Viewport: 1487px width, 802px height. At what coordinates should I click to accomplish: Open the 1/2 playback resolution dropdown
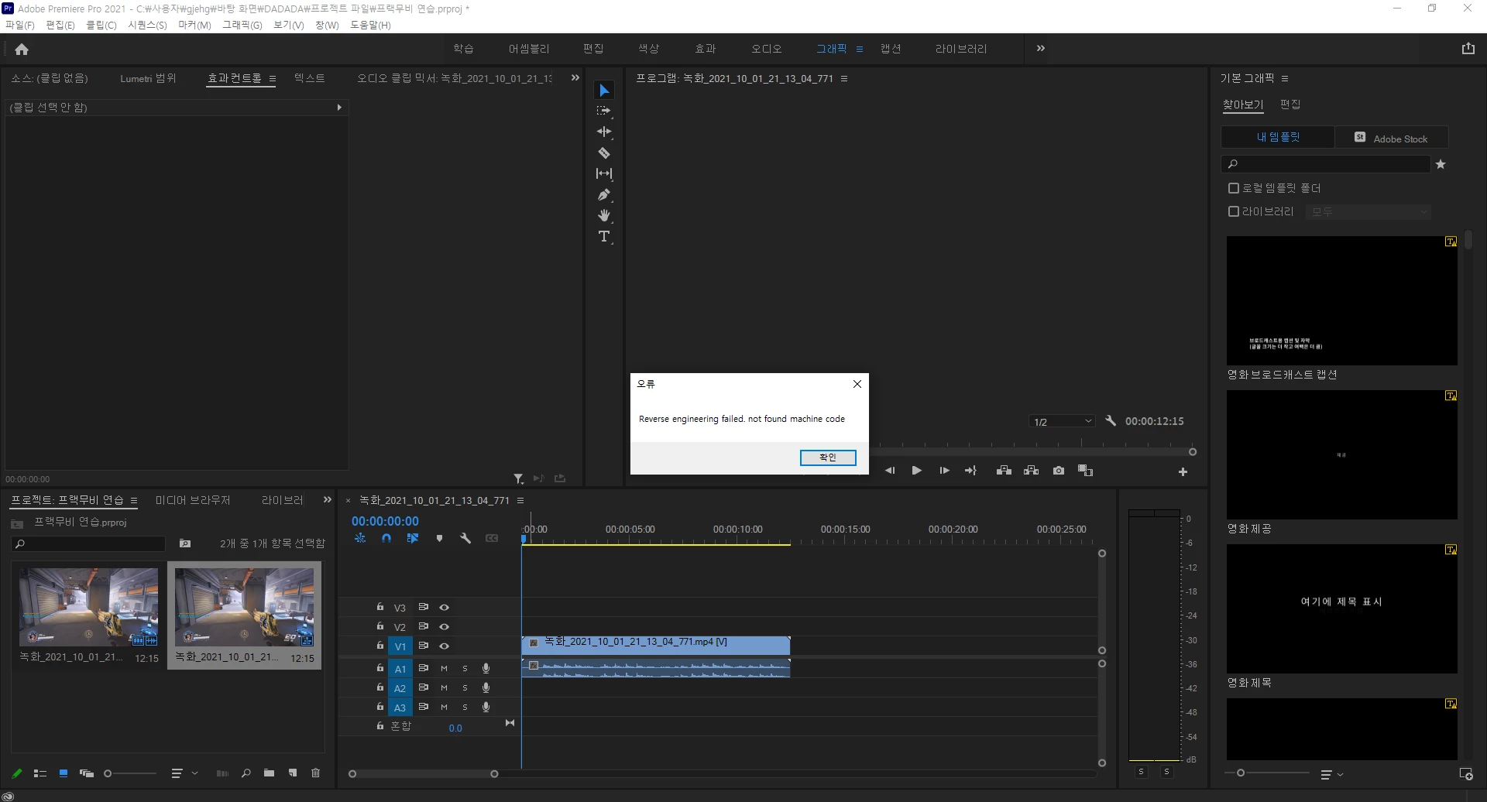(1062, 422)
